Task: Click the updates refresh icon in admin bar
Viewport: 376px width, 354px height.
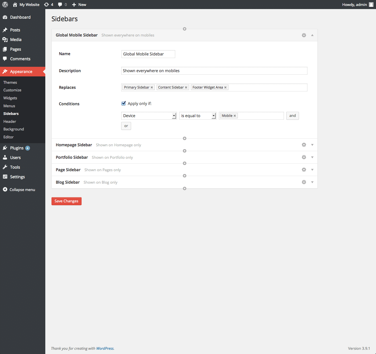Action: pyautogui.click(x=46, y=4)
